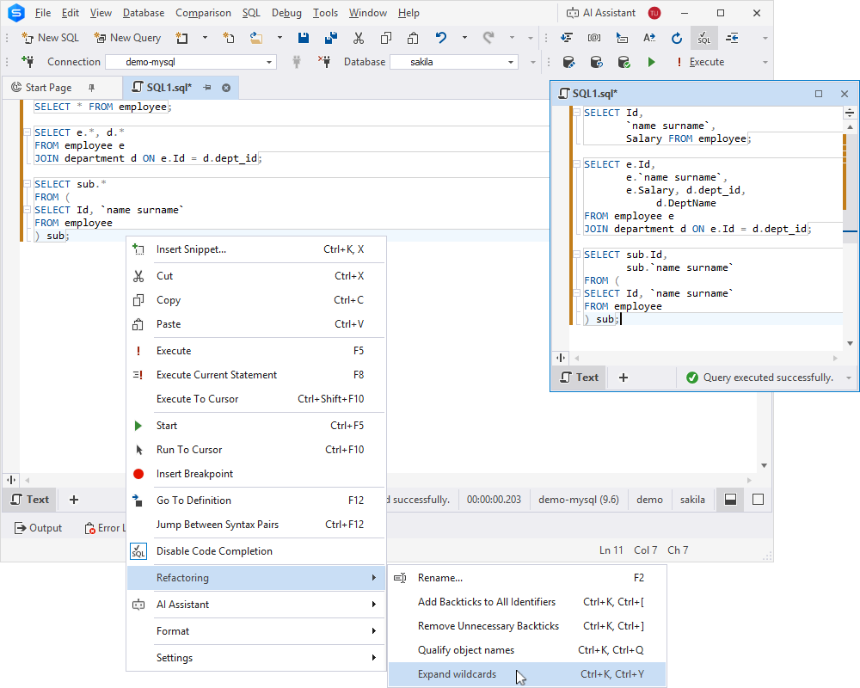
Task: Expand the Settings submenu
Action: click(x=256, y=658)
